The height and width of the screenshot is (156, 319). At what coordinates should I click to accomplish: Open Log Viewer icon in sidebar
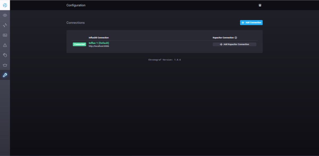click(5, 55)
